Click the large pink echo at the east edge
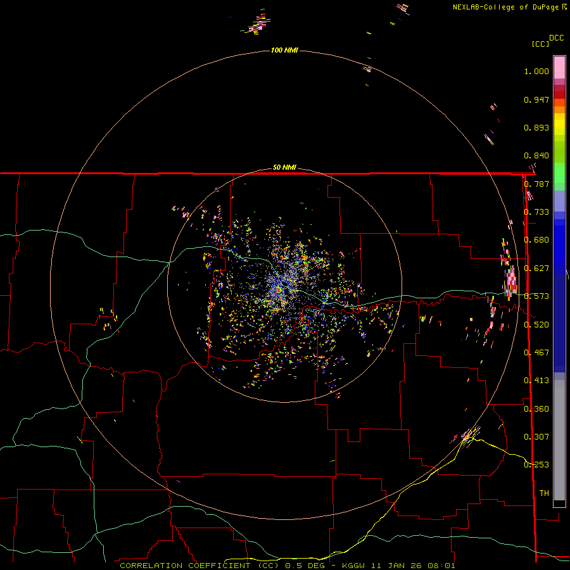The width and height of the screenshot is (570, 570). [x=511, y=281]
